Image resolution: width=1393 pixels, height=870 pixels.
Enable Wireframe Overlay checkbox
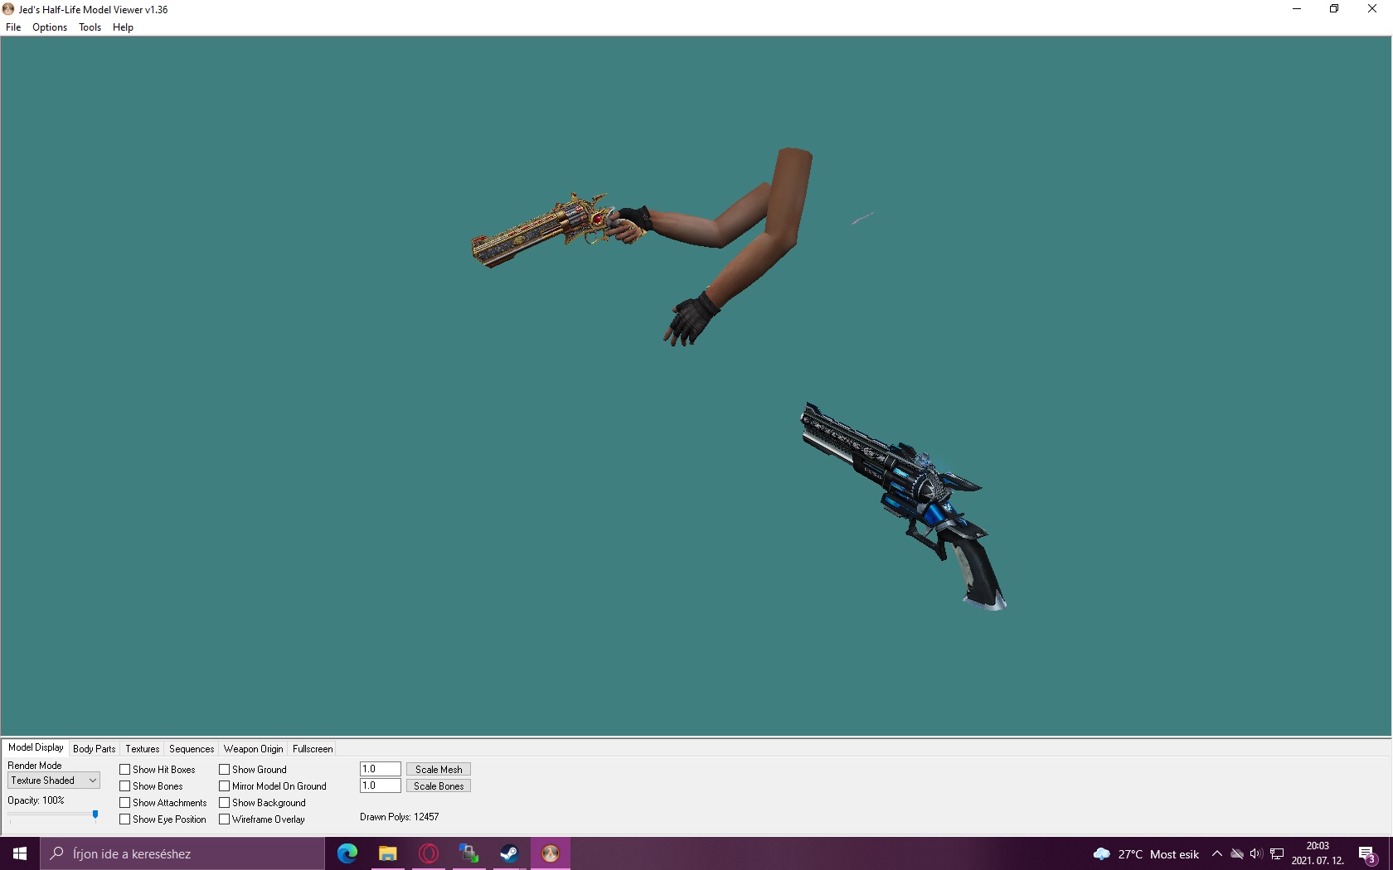pyautogui.click(x=225, y=819)
